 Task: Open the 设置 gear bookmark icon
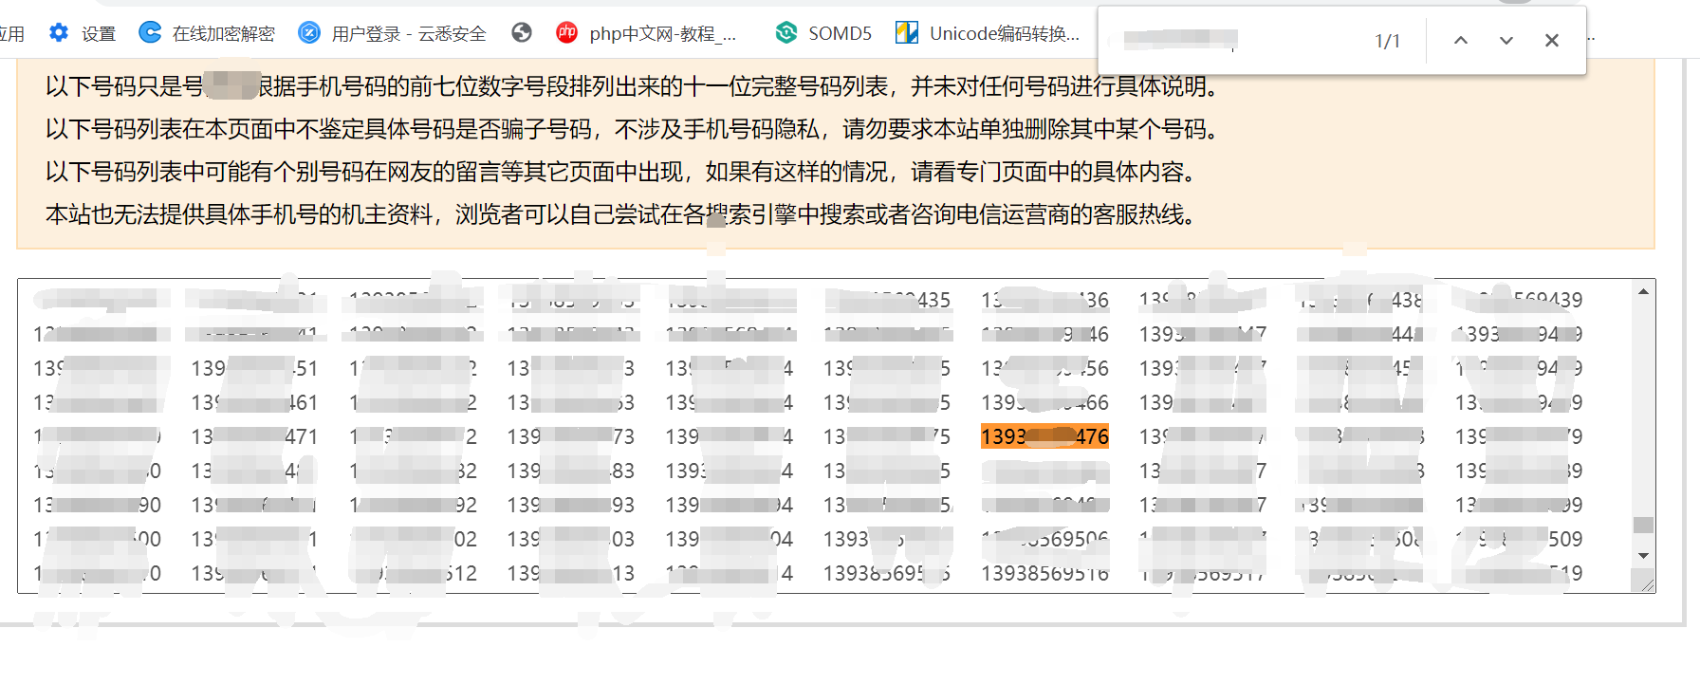(59, 33)
